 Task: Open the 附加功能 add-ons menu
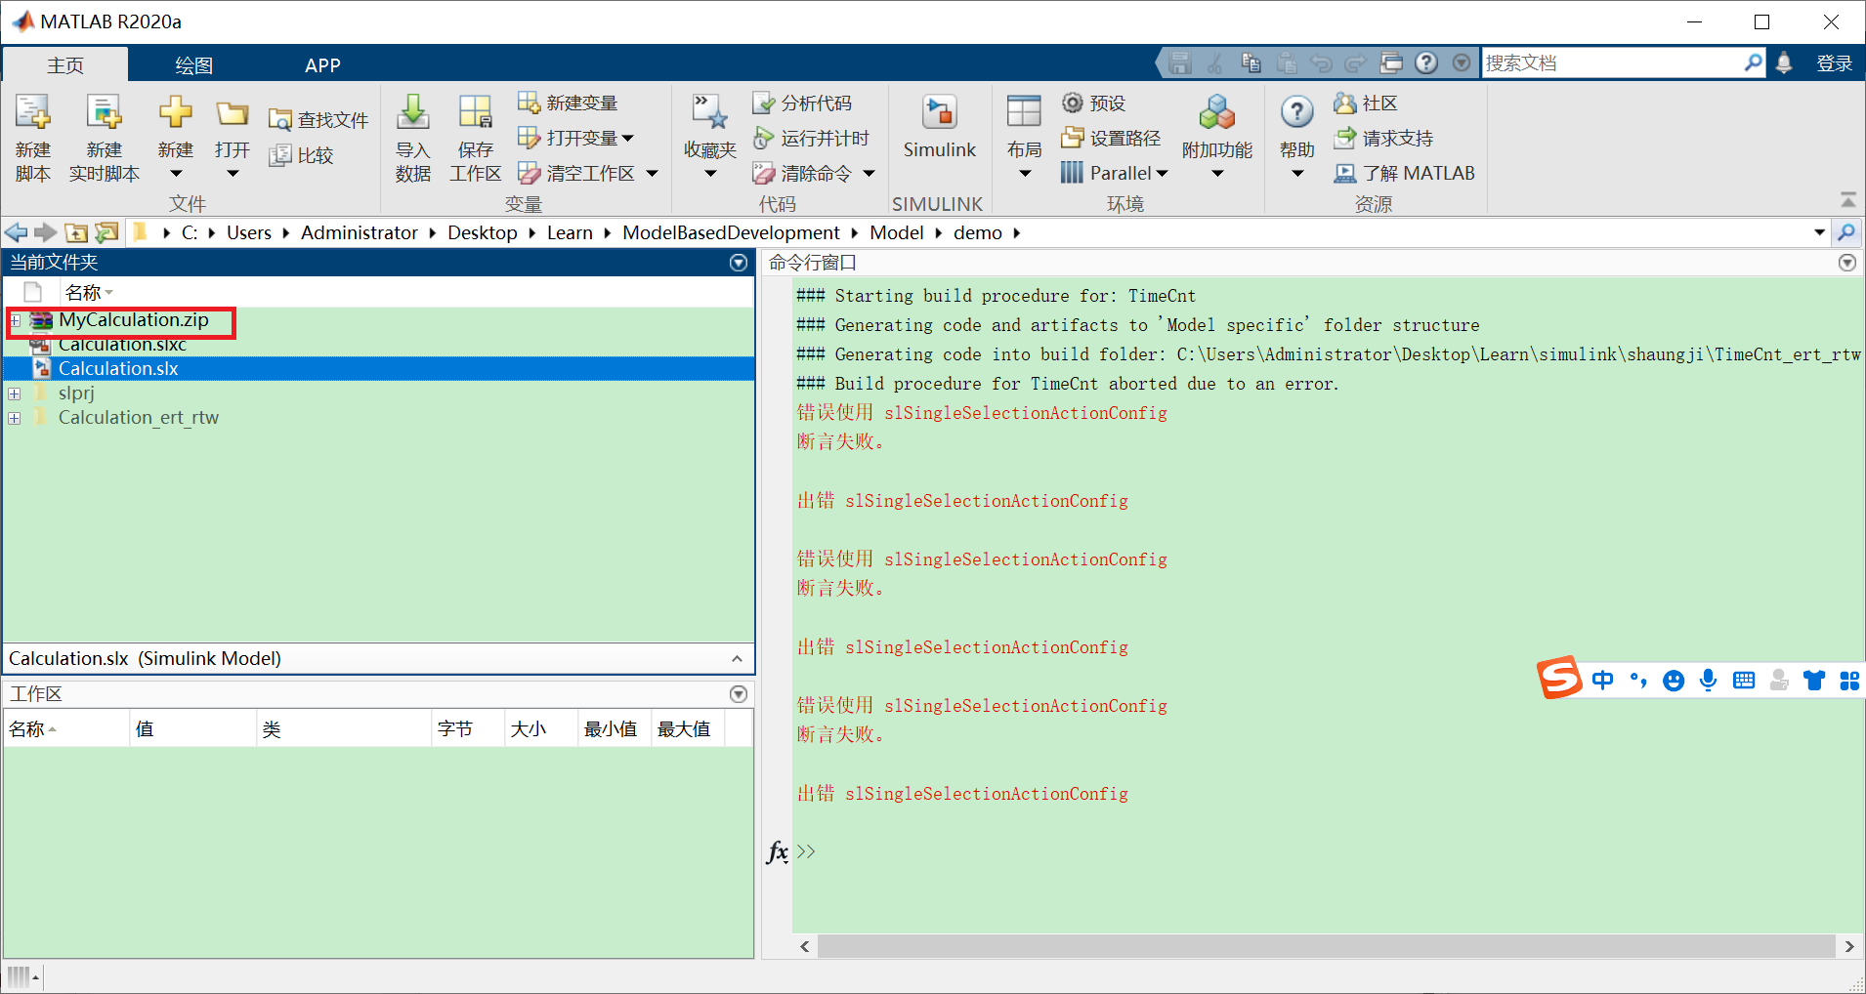coord(1217,138)
